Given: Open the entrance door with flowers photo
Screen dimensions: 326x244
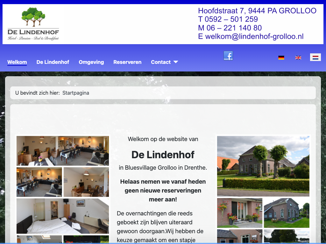Looking at the screenshot, I should click(x=239, y=213).
